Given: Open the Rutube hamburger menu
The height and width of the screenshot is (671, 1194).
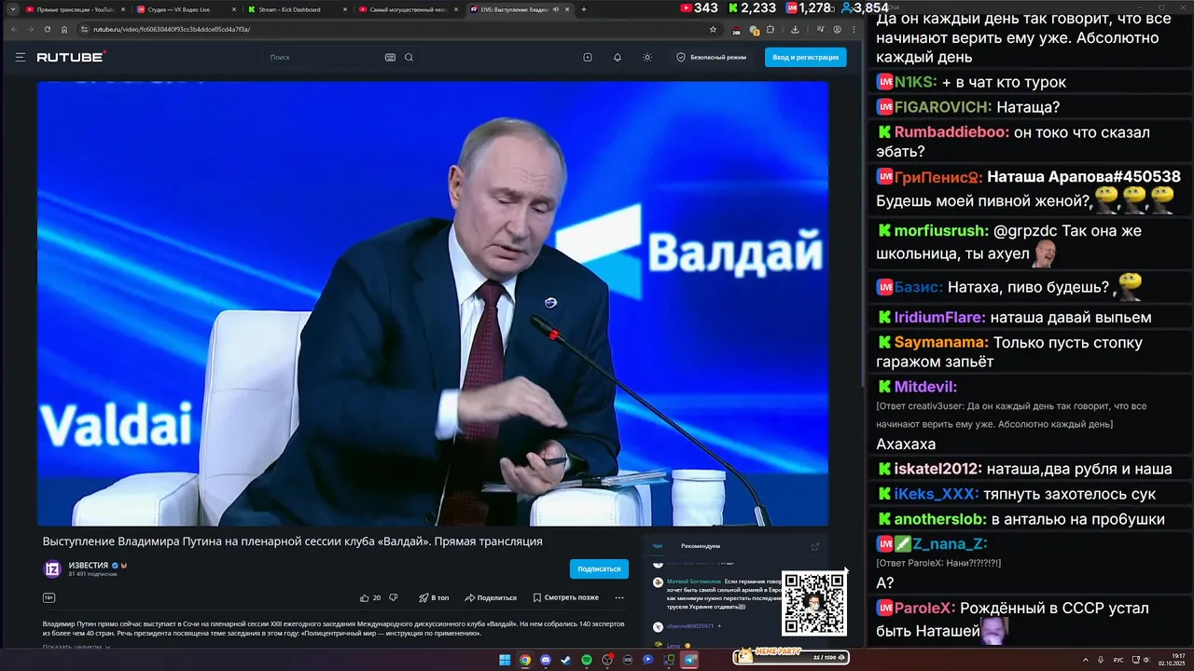Looking at the screenshot, I should pos(20,58).
